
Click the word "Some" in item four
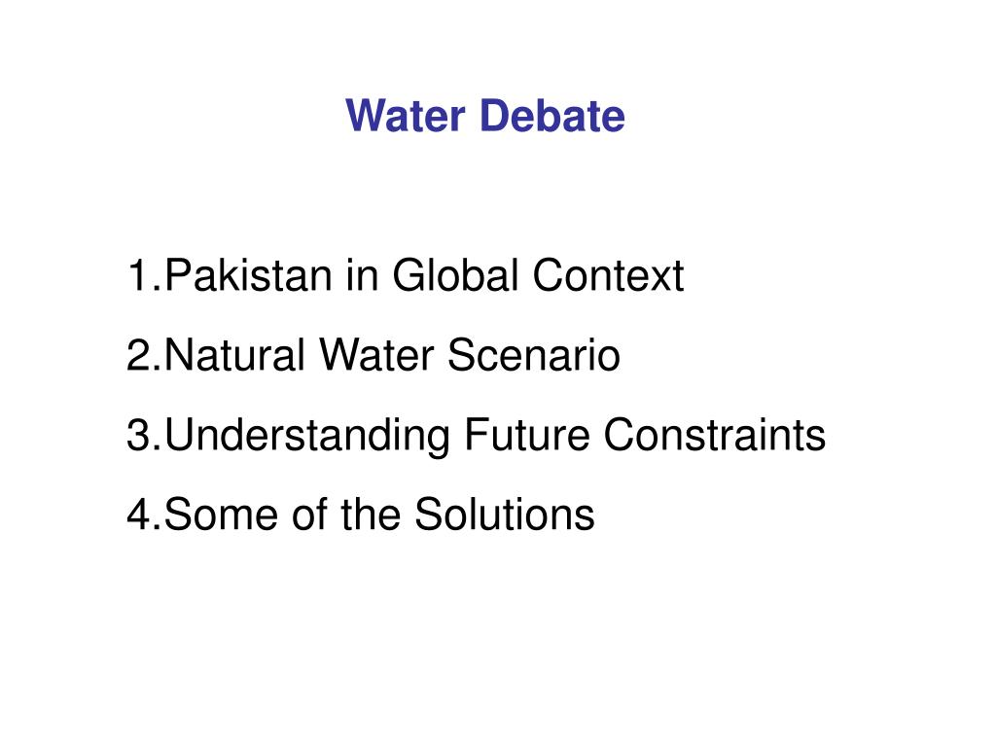pos(221,514)
